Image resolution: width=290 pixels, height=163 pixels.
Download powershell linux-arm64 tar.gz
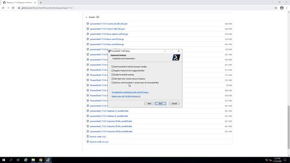pyautogui.click(x=107, y=44)
